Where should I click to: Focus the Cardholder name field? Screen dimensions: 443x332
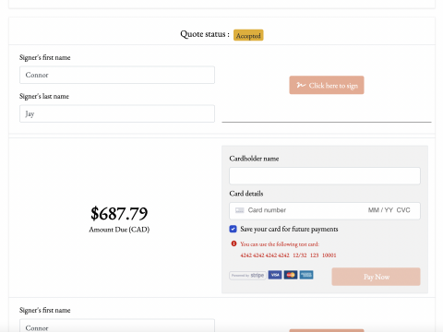point(325,176)
